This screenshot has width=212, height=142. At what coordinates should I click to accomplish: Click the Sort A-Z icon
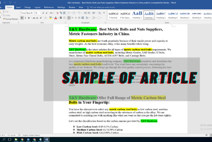point(100,13)
